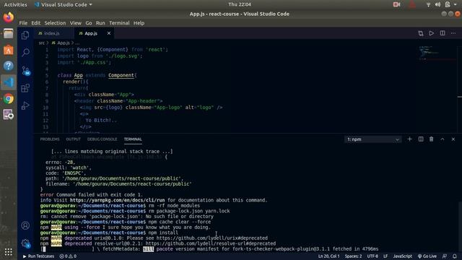Click the Activities button in top bar
Screen dimensions: 462x260
[15, 4]
